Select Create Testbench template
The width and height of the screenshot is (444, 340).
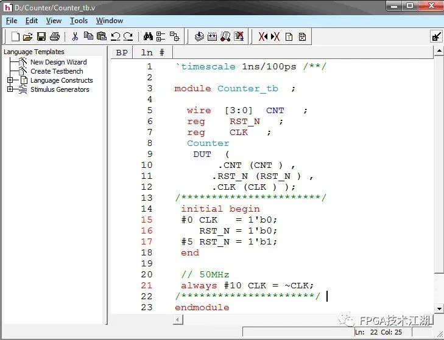click(57, 71)
